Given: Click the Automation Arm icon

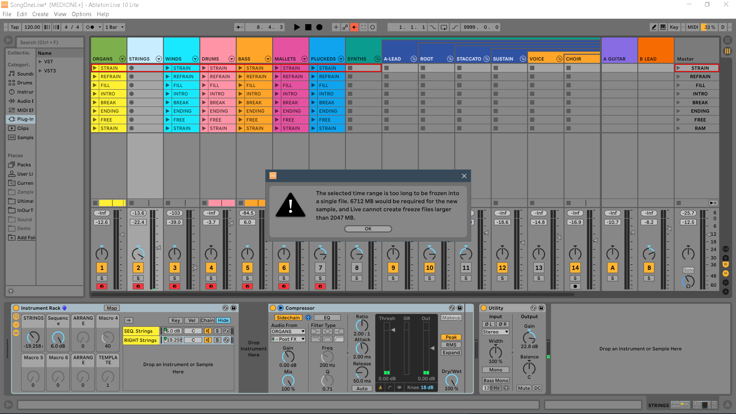Looking at the screenshot, I should 345,27.
